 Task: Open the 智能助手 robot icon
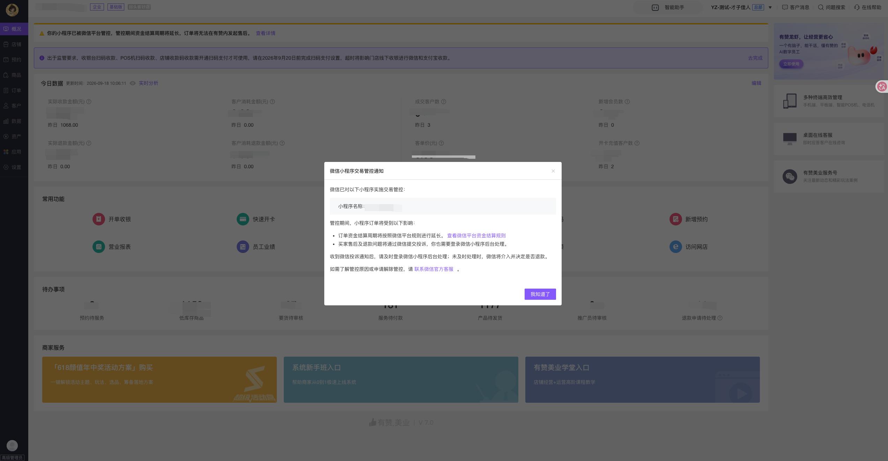click(655, 7)
